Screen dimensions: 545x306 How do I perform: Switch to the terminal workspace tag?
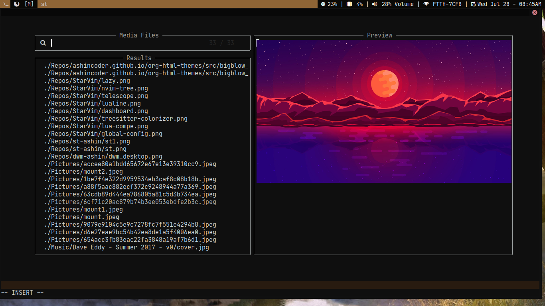tap(5, 4)
